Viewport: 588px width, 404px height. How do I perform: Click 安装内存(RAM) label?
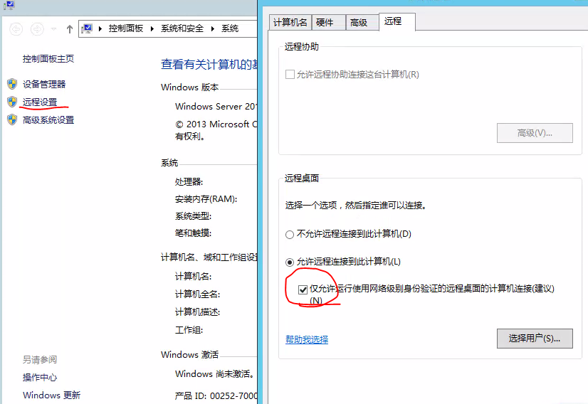coord(206,199)
